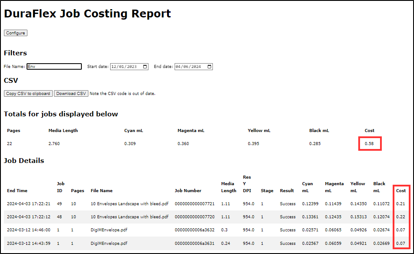This screenshot has width=414, height=254.
Task: Click the DuraFlex Job Costing Report heading
Action: pos(88,14)
